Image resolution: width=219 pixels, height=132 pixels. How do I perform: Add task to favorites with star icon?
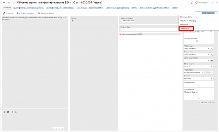[x=14, y=3]
